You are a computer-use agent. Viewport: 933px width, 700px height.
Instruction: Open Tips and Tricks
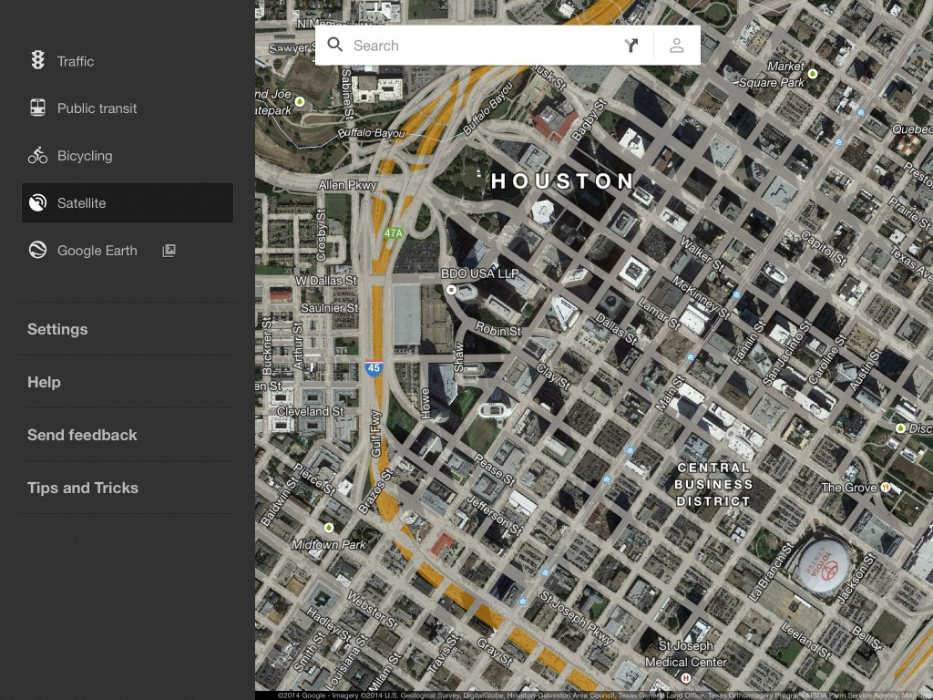(x=83, y=488)
